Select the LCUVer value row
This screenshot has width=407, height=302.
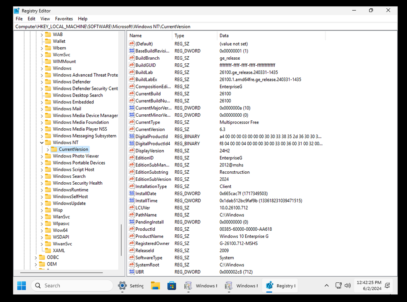coord(226,208)
